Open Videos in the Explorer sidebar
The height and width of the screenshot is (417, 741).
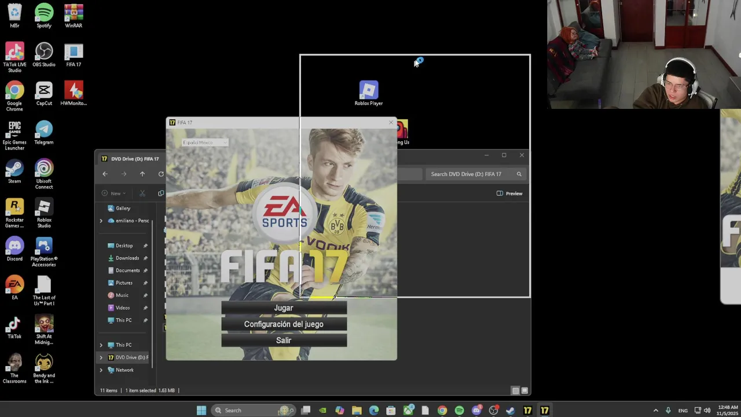pos(122,308)
